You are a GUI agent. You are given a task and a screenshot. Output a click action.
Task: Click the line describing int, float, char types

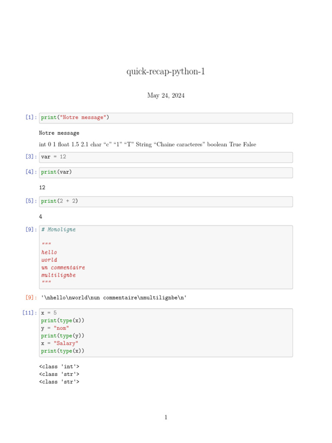coord(147,144)
